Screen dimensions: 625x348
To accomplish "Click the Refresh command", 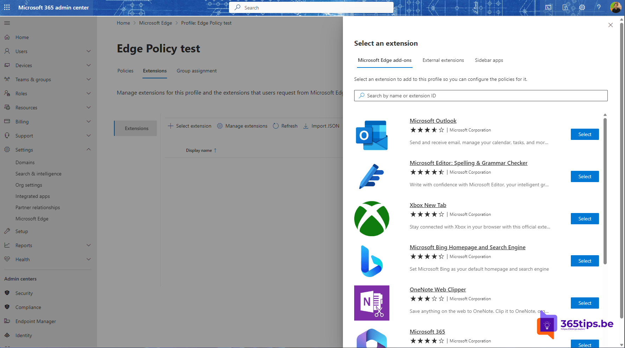I will point(285,126).
